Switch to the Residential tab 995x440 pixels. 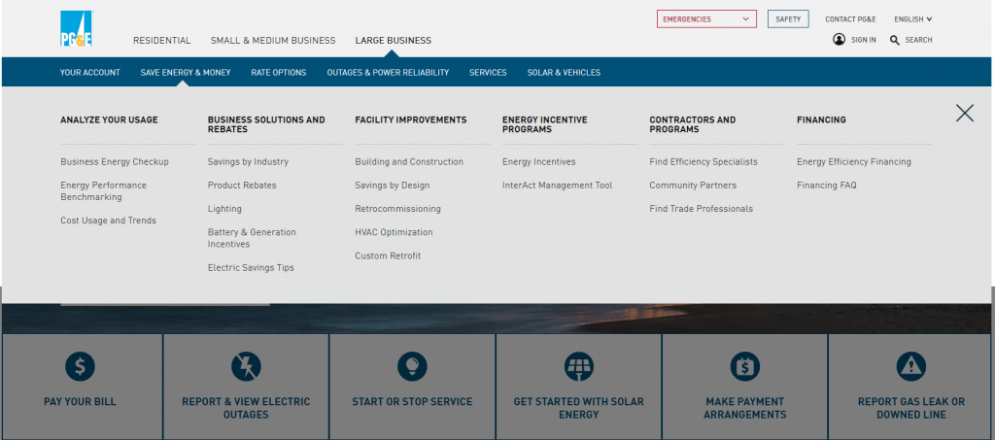pyautogui.click(x=162, y=41)
